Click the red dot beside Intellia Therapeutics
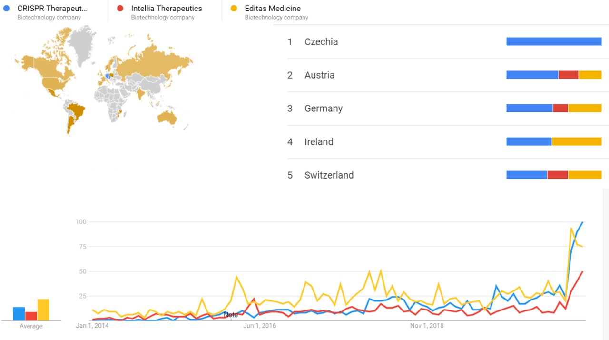The height and width of the screenshot is (340, 609). [120, 8]
